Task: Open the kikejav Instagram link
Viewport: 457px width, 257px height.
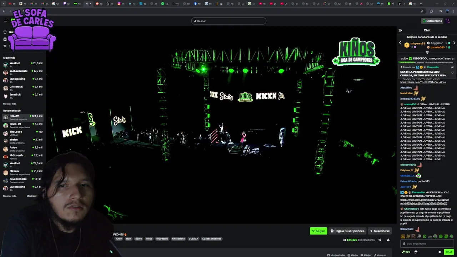Action: (353, 255)
